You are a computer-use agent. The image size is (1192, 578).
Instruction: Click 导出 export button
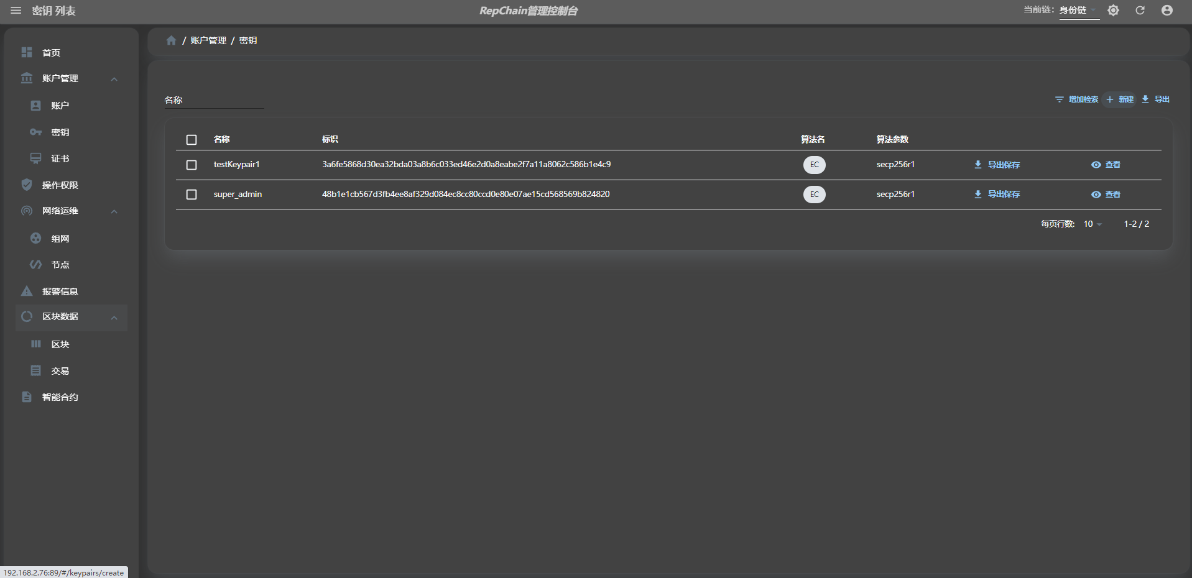(1155, 99)
